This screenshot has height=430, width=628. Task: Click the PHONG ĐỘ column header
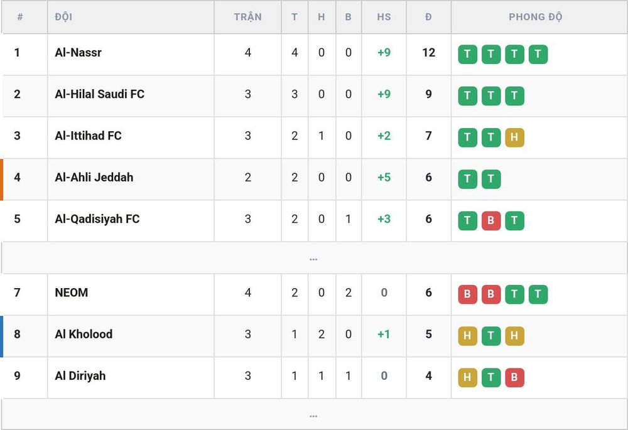(536, 17)
